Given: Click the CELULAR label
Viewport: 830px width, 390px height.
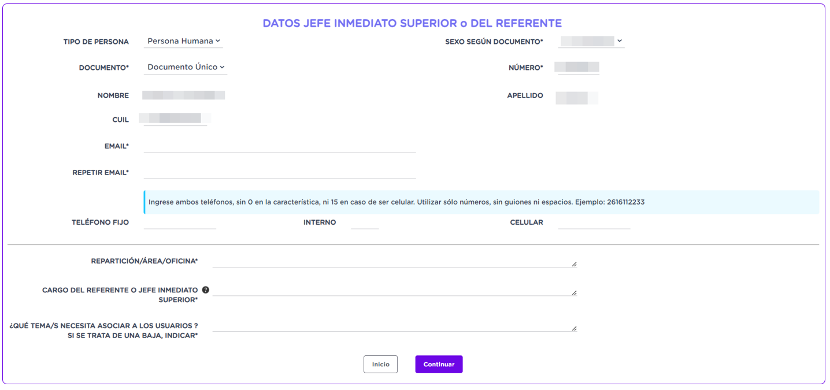Looking at the screenshot, I should [527, 222].
